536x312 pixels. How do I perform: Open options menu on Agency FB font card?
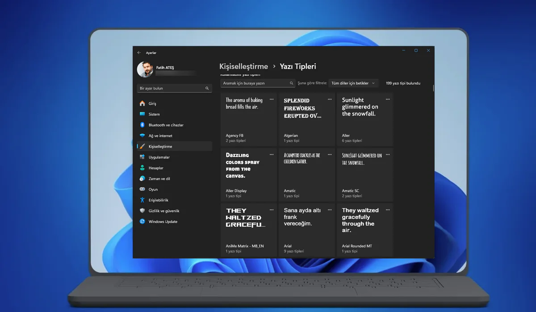(x=272, y=99)
